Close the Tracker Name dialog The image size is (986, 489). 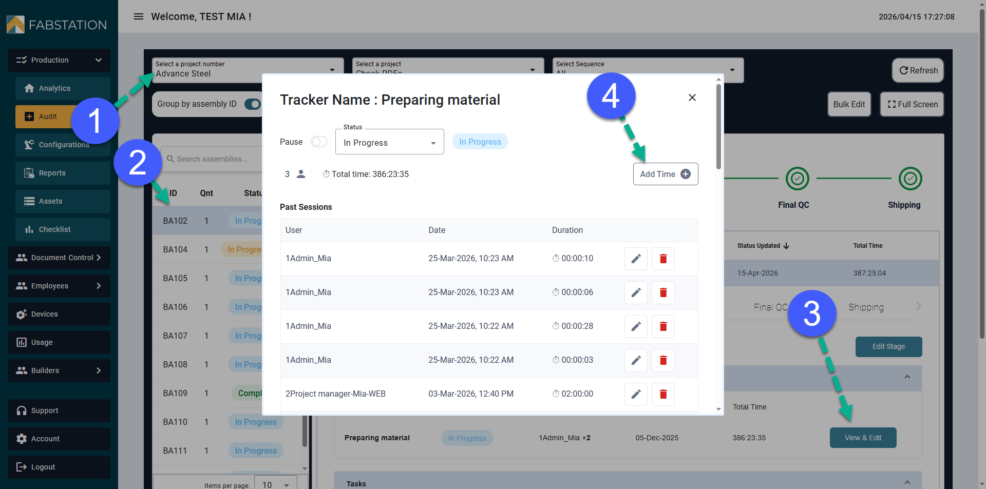(x=692, y=97)
